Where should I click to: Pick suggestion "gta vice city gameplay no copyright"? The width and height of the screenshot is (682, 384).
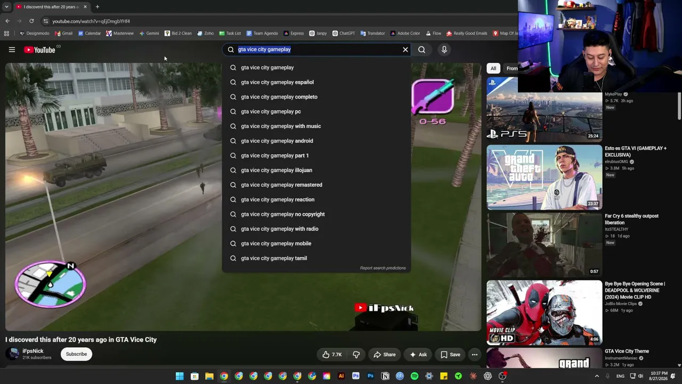tap(316, 214)
